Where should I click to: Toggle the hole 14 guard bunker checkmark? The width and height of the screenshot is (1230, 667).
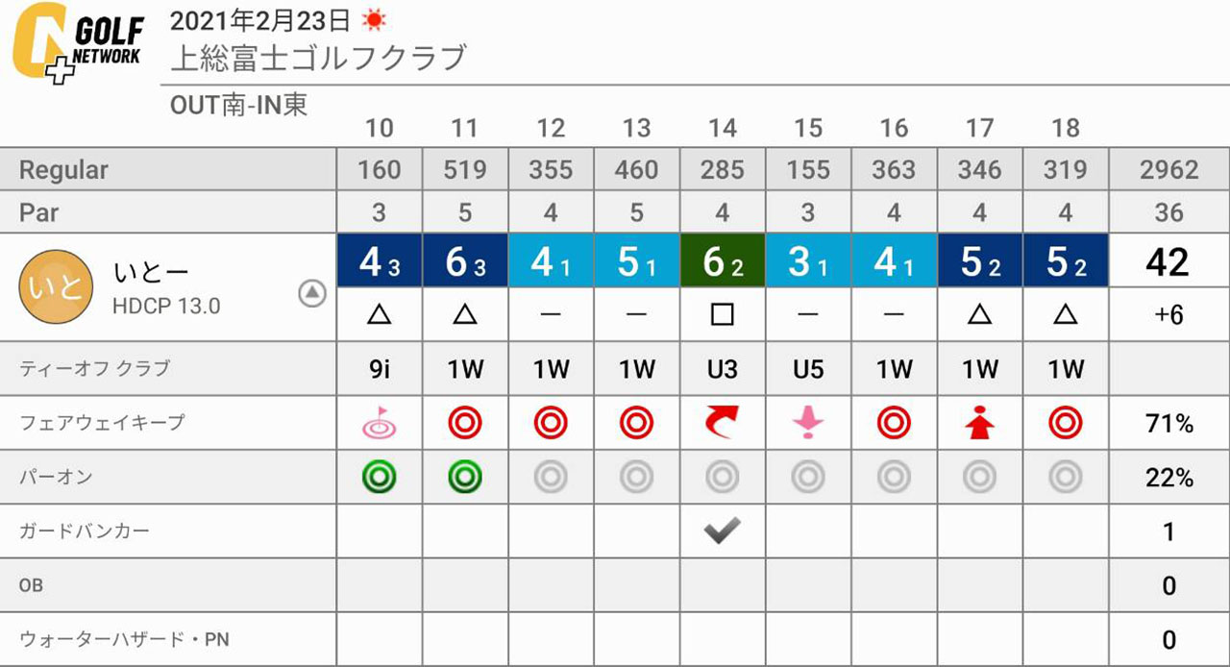click(x=723, y=531)
